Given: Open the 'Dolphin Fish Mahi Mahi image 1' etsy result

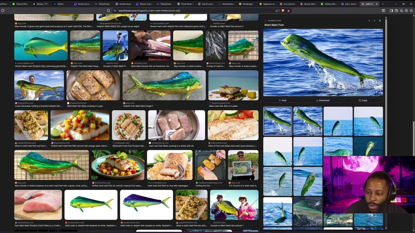Looking at the screenshot, I should [164, 85].
